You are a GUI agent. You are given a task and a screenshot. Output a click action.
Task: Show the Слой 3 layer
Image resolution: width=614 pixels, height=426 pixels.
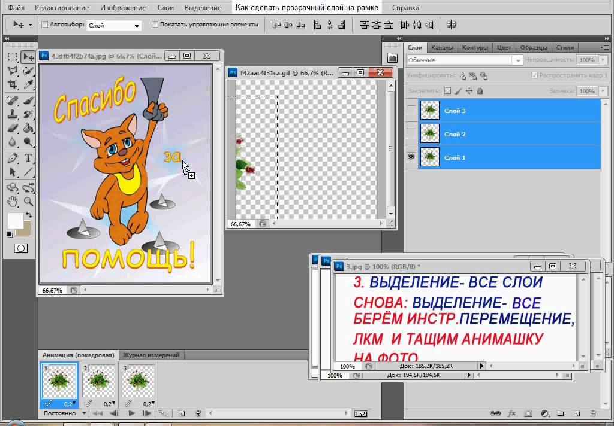(411, 111)
